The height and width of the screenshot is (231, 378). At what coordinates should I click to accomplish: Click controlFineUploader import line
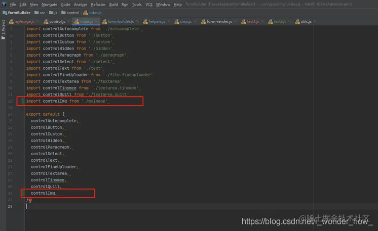(90, 75)
